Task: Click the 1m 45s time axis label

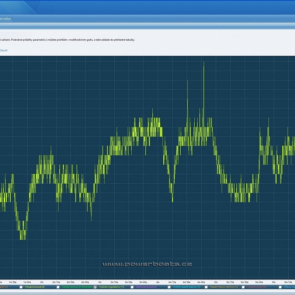Action: 27,282
